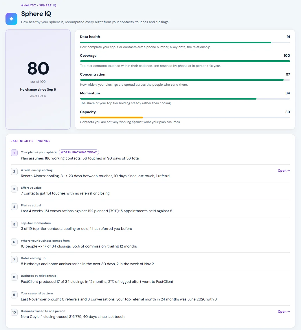This screenshot has height=330, width=301.
Task: Click 'A relationship cooling' finding title
Action: pyautogui.click(x=37, y=170)
